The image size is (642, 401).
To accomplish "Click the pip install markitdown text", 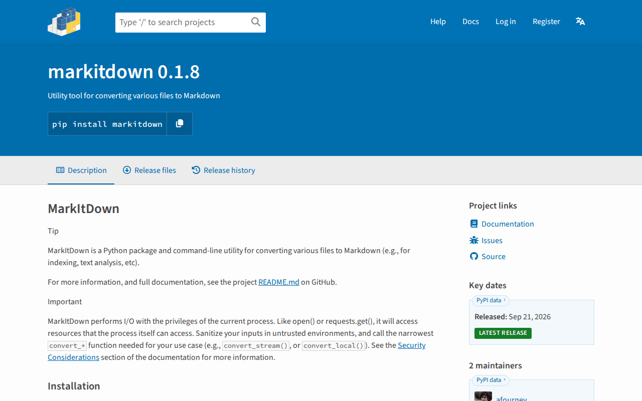I will 107,124.
